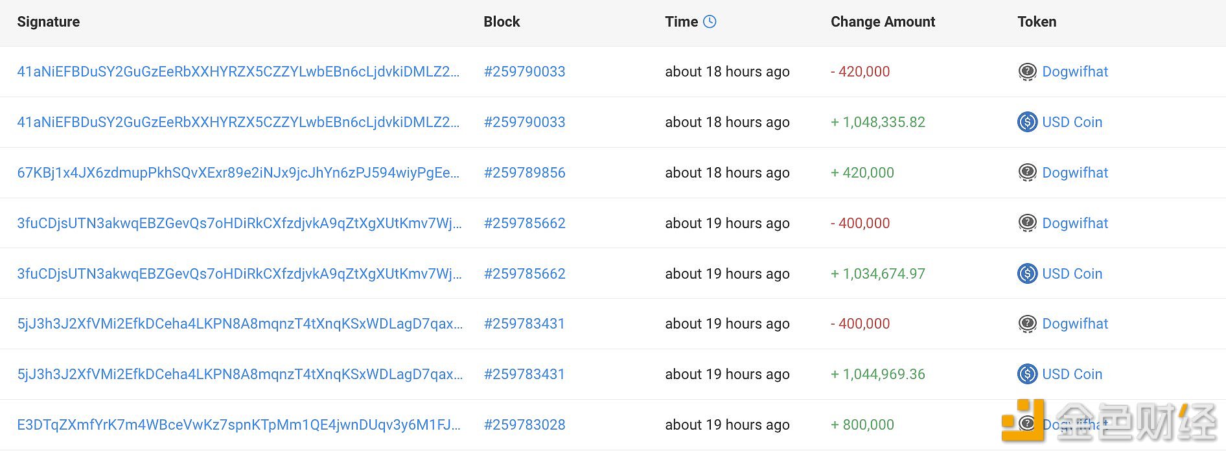Open block #259789856
1226x451 pixels.
[x=524, y=172]
